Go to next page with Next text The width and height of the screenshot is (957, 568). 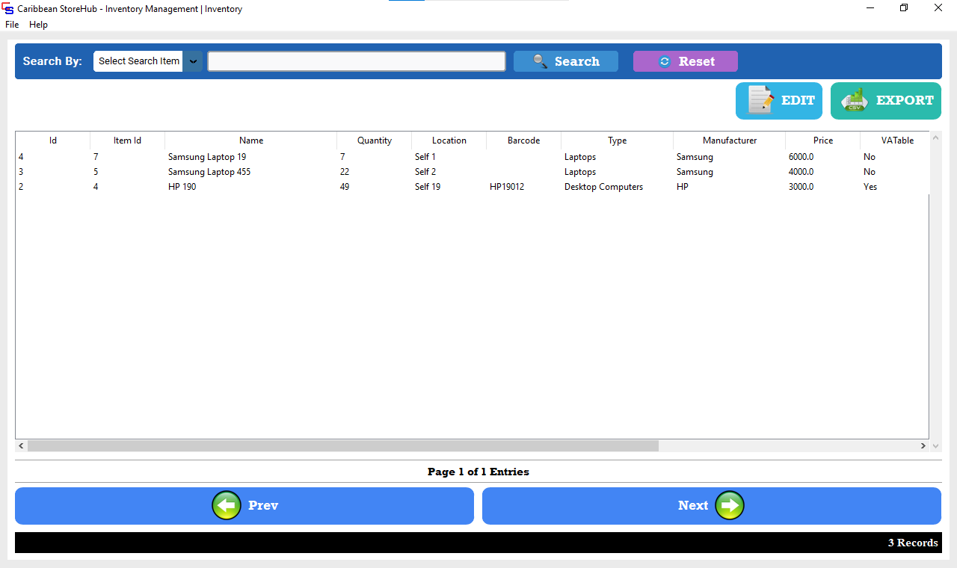pyautogui.click(x=693, y=505)
